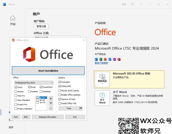Toggle the Online KMS option
The width and height of the screenshot is (172, 134).
point(60,86)
